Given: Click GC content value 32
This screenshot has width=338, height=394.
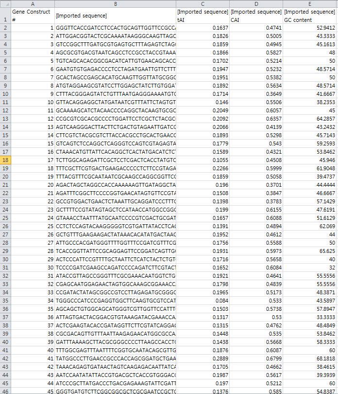Looking at the screenshot, I should [x=310, y=268].
